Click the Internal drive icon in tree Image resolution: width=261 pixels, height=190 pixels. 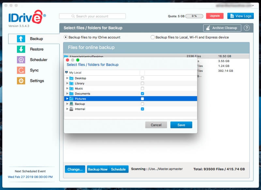click(x=71, y=109)
